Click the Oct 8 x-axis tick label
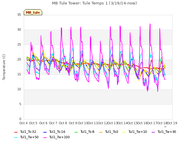 point(63,123)
